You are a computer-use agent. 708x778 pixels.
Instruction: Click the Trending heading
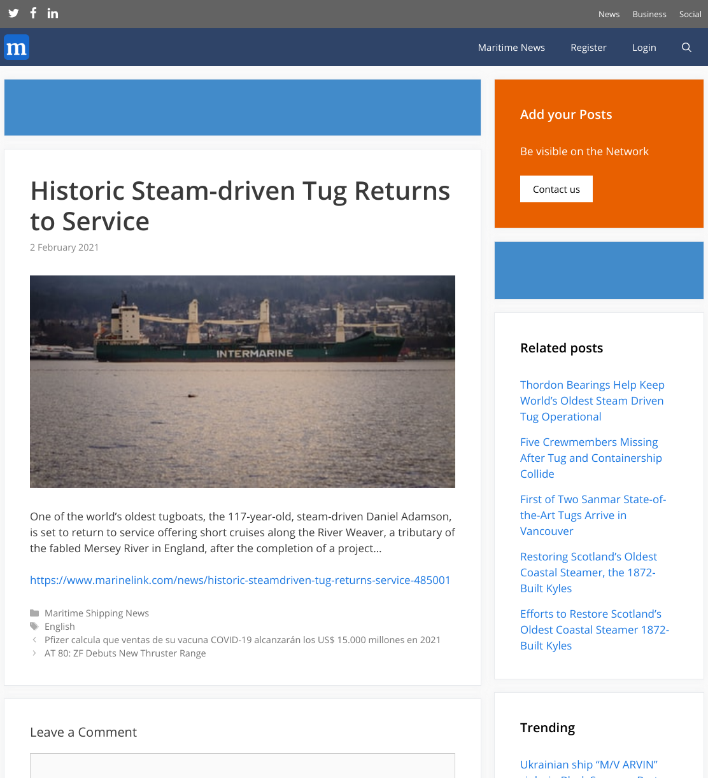[x=548, y=728]
